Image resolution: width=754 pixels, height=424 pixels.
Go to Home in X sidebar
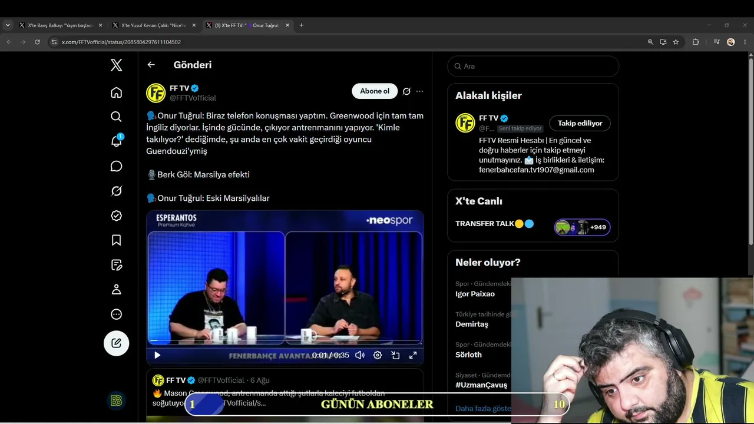coord(117,92)
